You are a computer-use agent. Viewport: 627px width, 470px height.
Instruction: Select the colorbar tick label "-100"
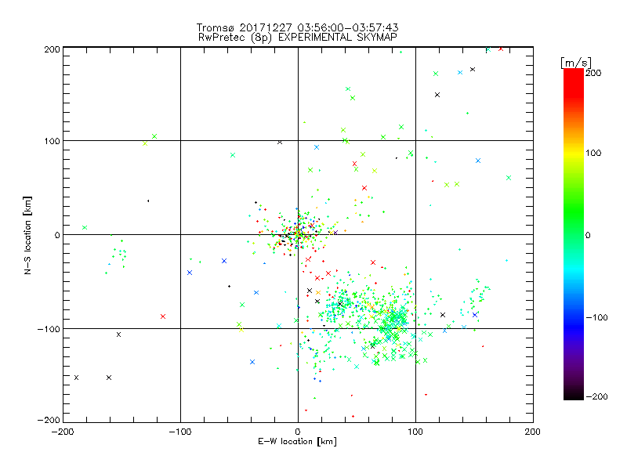pos(596,317)
